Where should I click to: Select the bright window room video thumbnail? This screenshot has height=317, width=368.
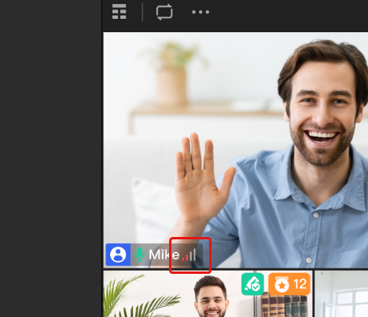341,294
